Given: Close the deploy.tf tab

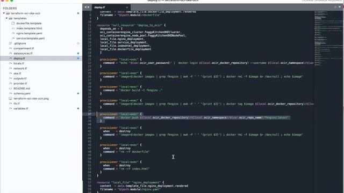Looking at the screenshot, I should [x=127, y=8].
